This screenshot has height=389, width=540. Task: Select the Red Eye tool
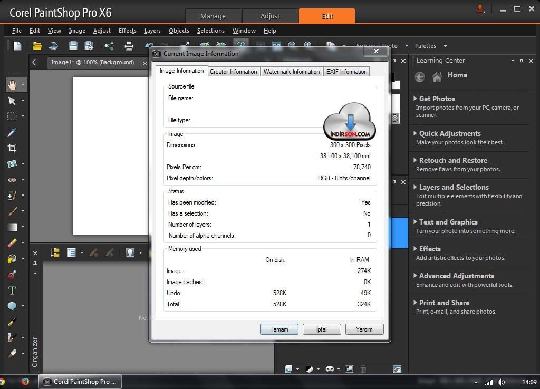coord(12,180)
